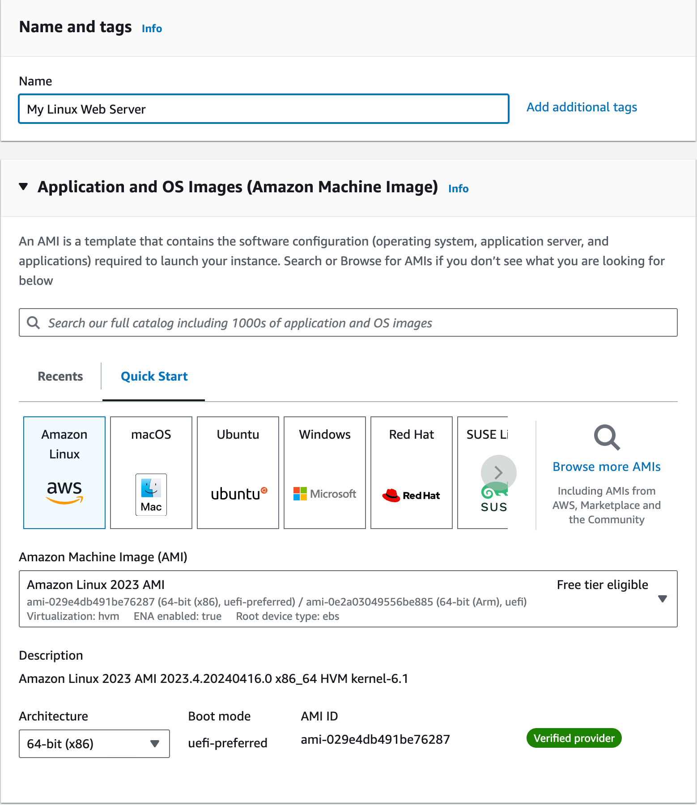
Task: Open Info link next to Name and tags
Action: click(x=152, y=29)
